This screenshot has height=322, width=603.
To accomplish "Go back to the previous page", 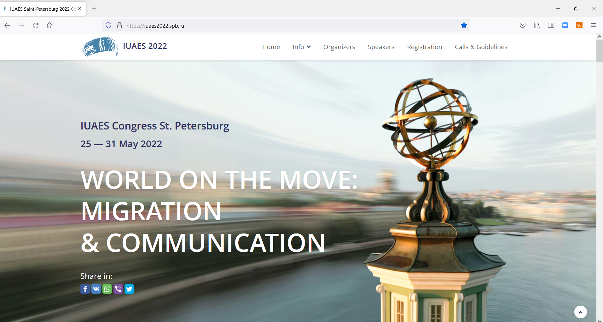I will [x=7, y=26].
